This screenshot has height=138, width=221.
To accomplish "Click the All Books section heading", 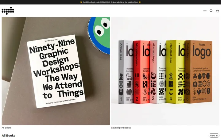I will 9,136.
